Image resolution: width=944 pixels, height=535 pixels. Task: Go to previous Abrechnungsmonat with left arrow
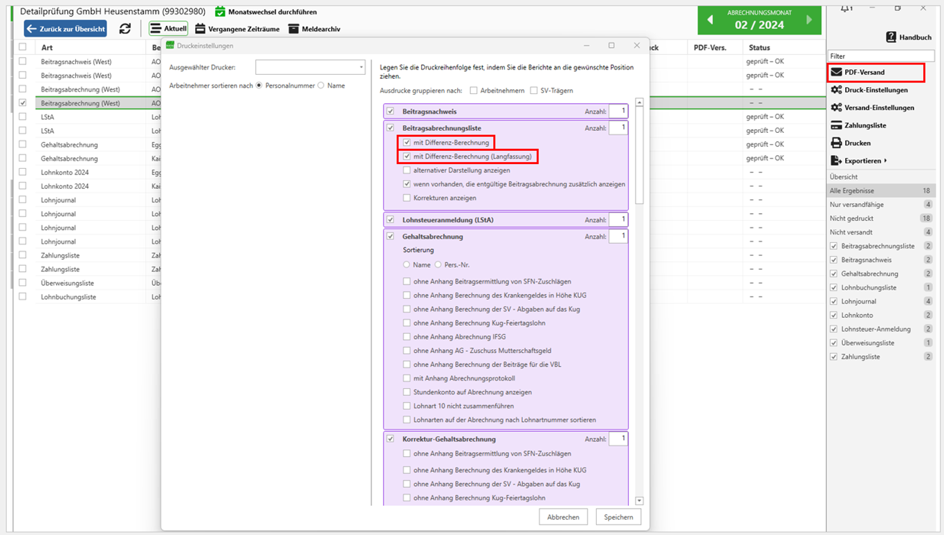coord(710,21)
